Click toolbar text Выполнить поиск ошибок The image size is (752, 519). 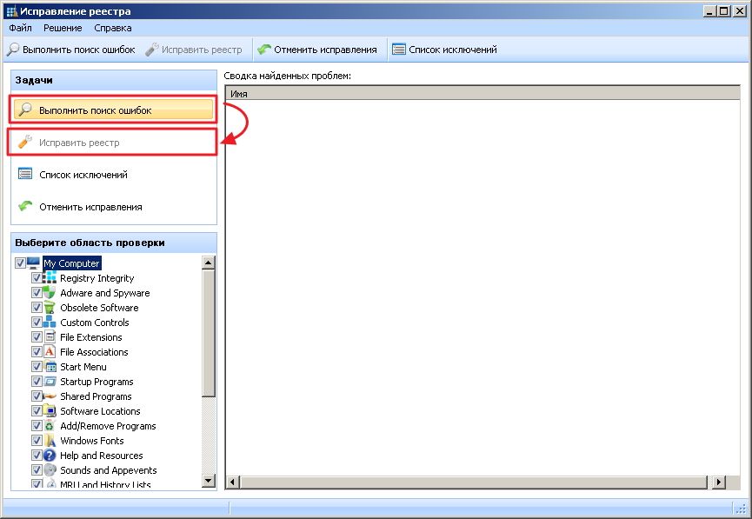79,50
